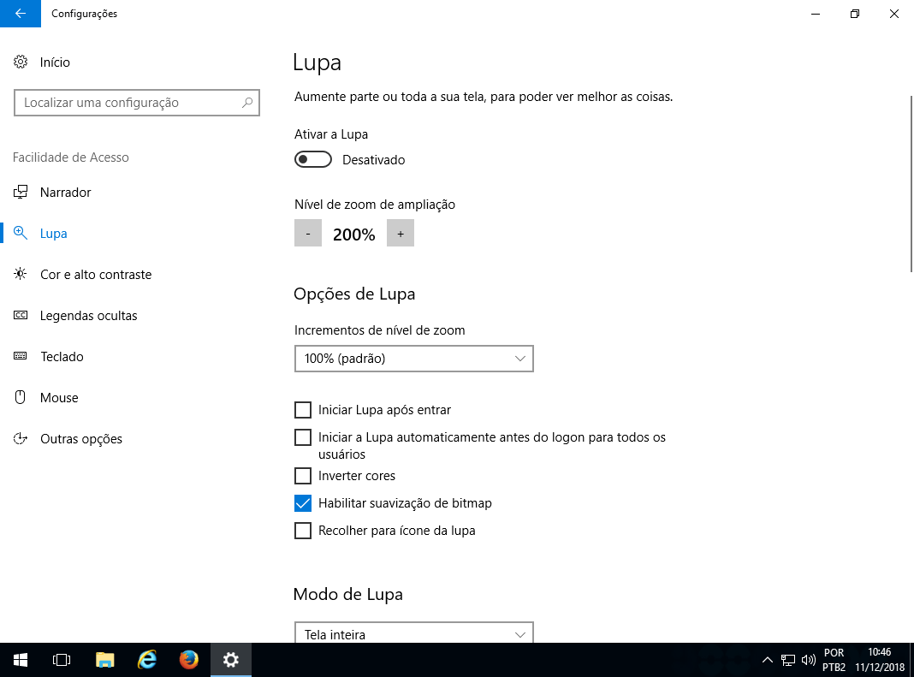Open Legendas ocultas from the sidebar
The image size is (914, 677).
(88, 316)
